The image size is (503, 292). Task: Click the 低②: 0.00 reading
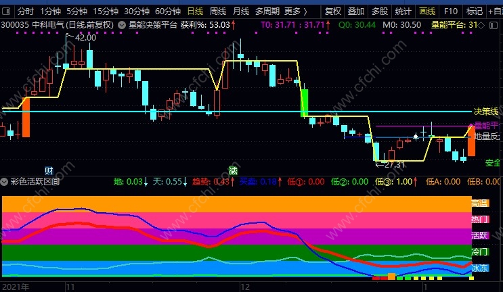(x=349, y=182)
